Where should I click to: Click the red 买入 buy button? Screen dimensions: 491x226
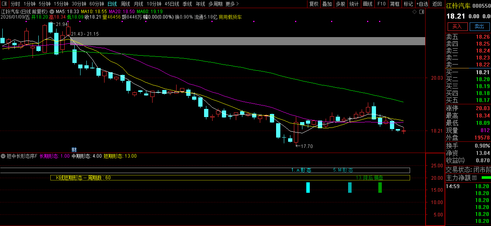(x=457, y=26)
